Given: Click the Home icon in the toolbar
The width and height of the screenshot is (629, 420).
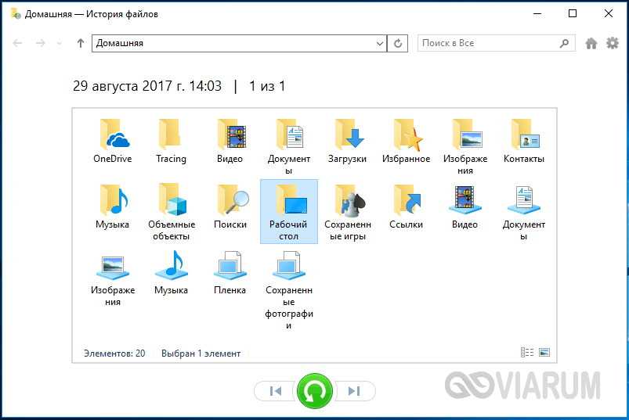Looking at the screenshot, I should [591, 43].
